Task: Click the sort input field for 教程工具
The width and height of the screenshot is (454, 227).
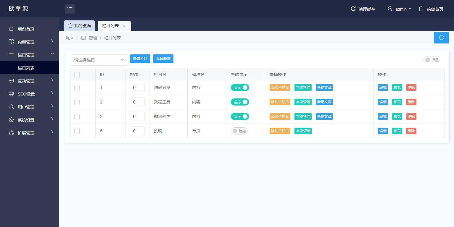Action: (137, 102)
